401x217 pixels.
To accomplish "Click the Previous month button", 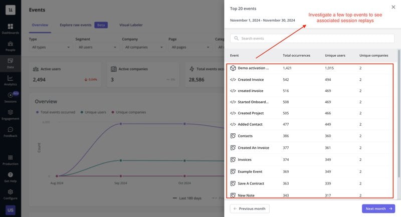I will [x=250, y=208].
